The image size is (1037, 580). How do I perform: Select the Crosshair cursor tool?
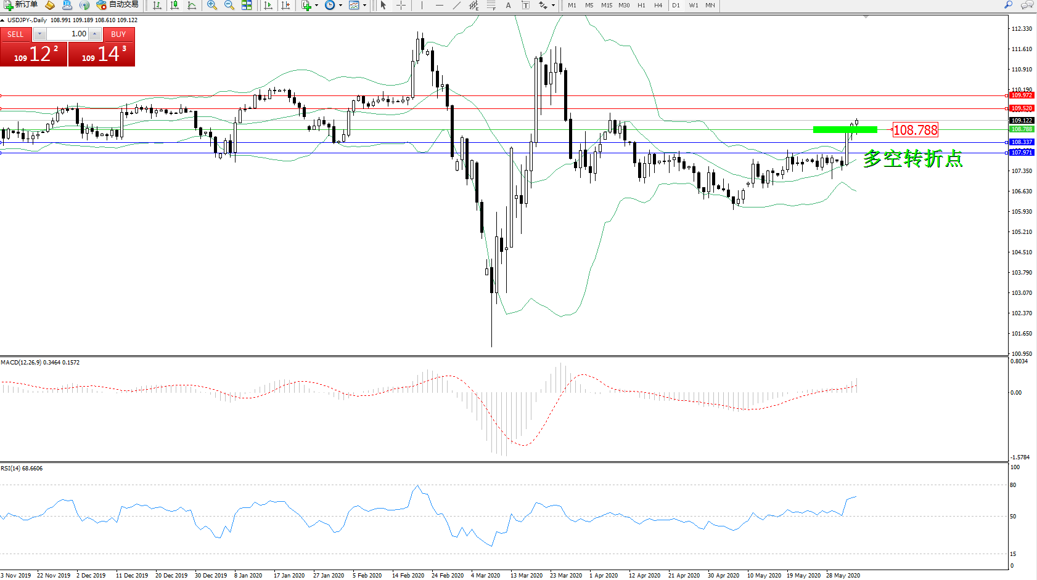(401, 6)
